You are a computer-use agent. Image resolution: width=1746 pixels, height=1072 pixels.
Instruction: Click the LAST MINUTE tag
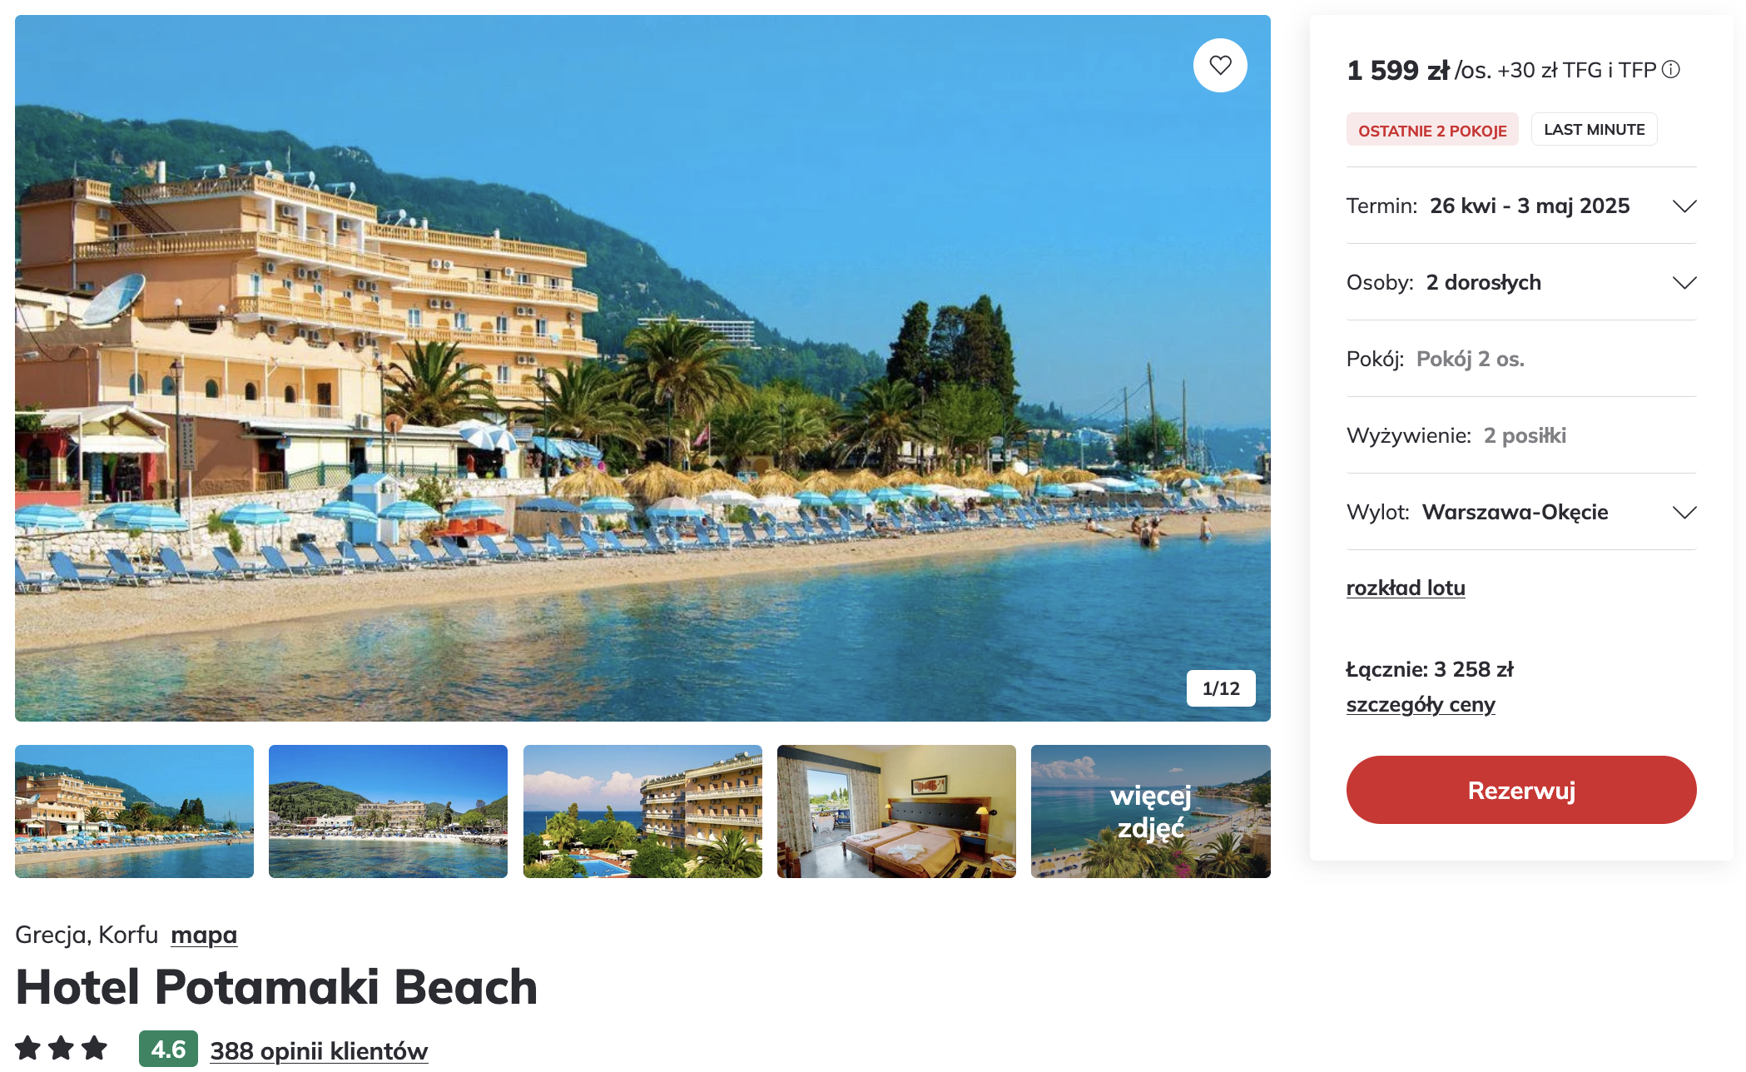[1595, 129]
